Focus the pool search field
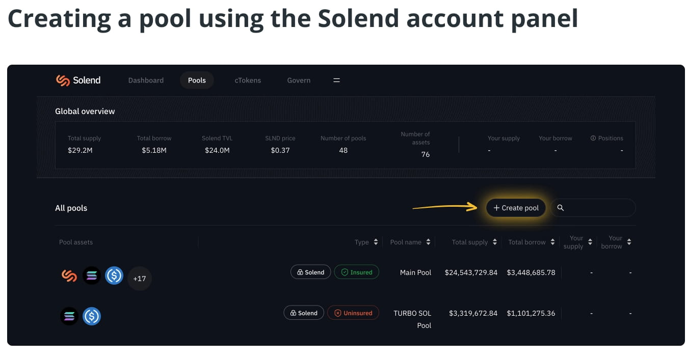 (x=599, y=208)
